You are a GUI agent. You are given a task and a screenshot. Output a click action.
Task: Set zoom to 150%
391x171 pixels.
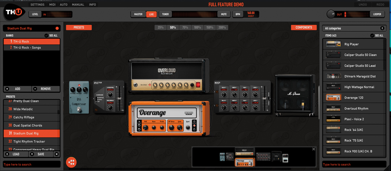(210, 27)
